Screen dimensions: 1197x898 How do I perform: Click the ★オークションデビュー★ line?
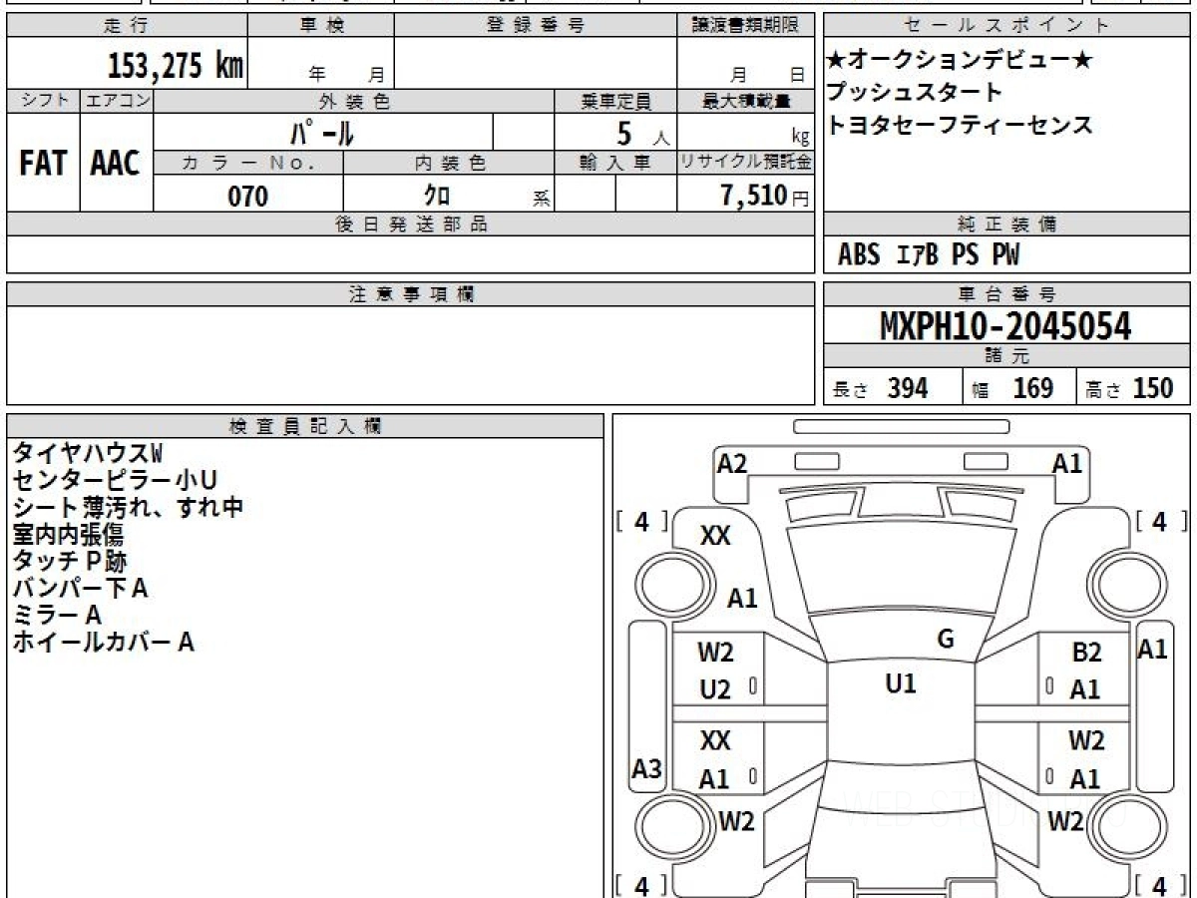pos(960,61)
